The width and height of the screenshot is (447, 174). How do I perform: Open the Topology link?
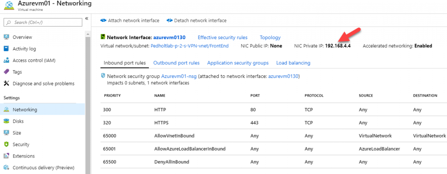pyautogui.click(x=270, y=37)
